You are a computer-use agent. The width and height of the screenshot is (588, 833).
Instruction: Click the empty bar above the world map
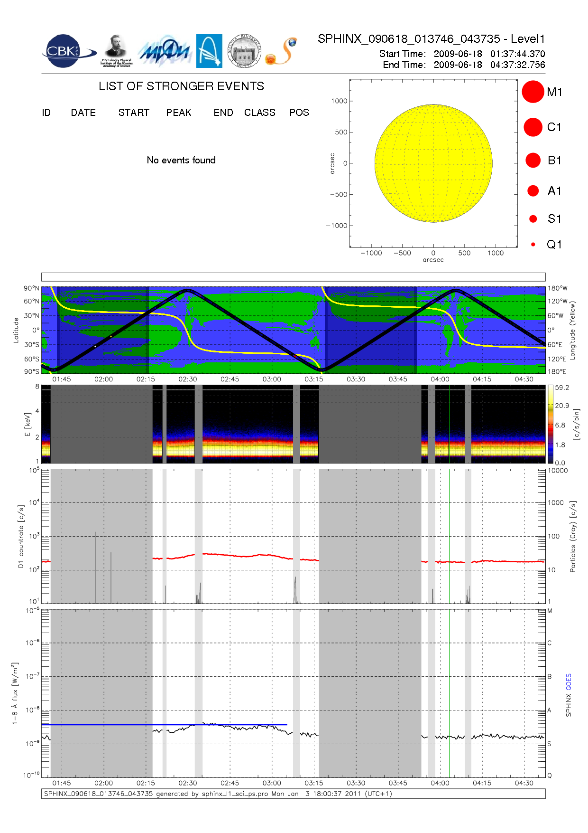[x=293, y=277]
